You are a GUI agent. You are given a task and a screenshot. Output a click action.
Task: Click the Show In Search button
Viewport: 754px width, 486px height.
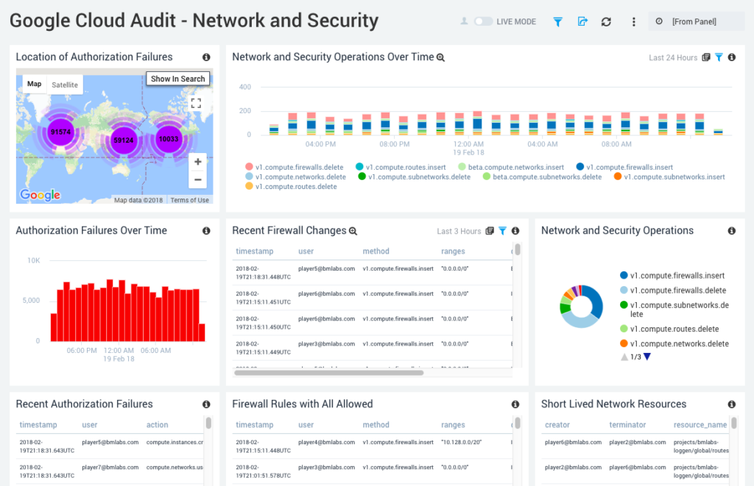(x=178, y=79)
